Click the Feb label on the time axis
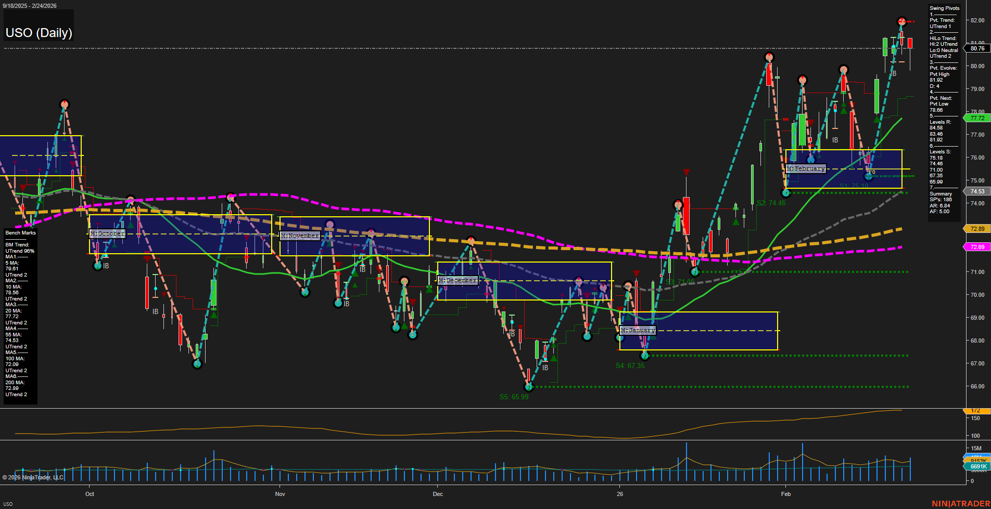991x509 pixels. 785,494
